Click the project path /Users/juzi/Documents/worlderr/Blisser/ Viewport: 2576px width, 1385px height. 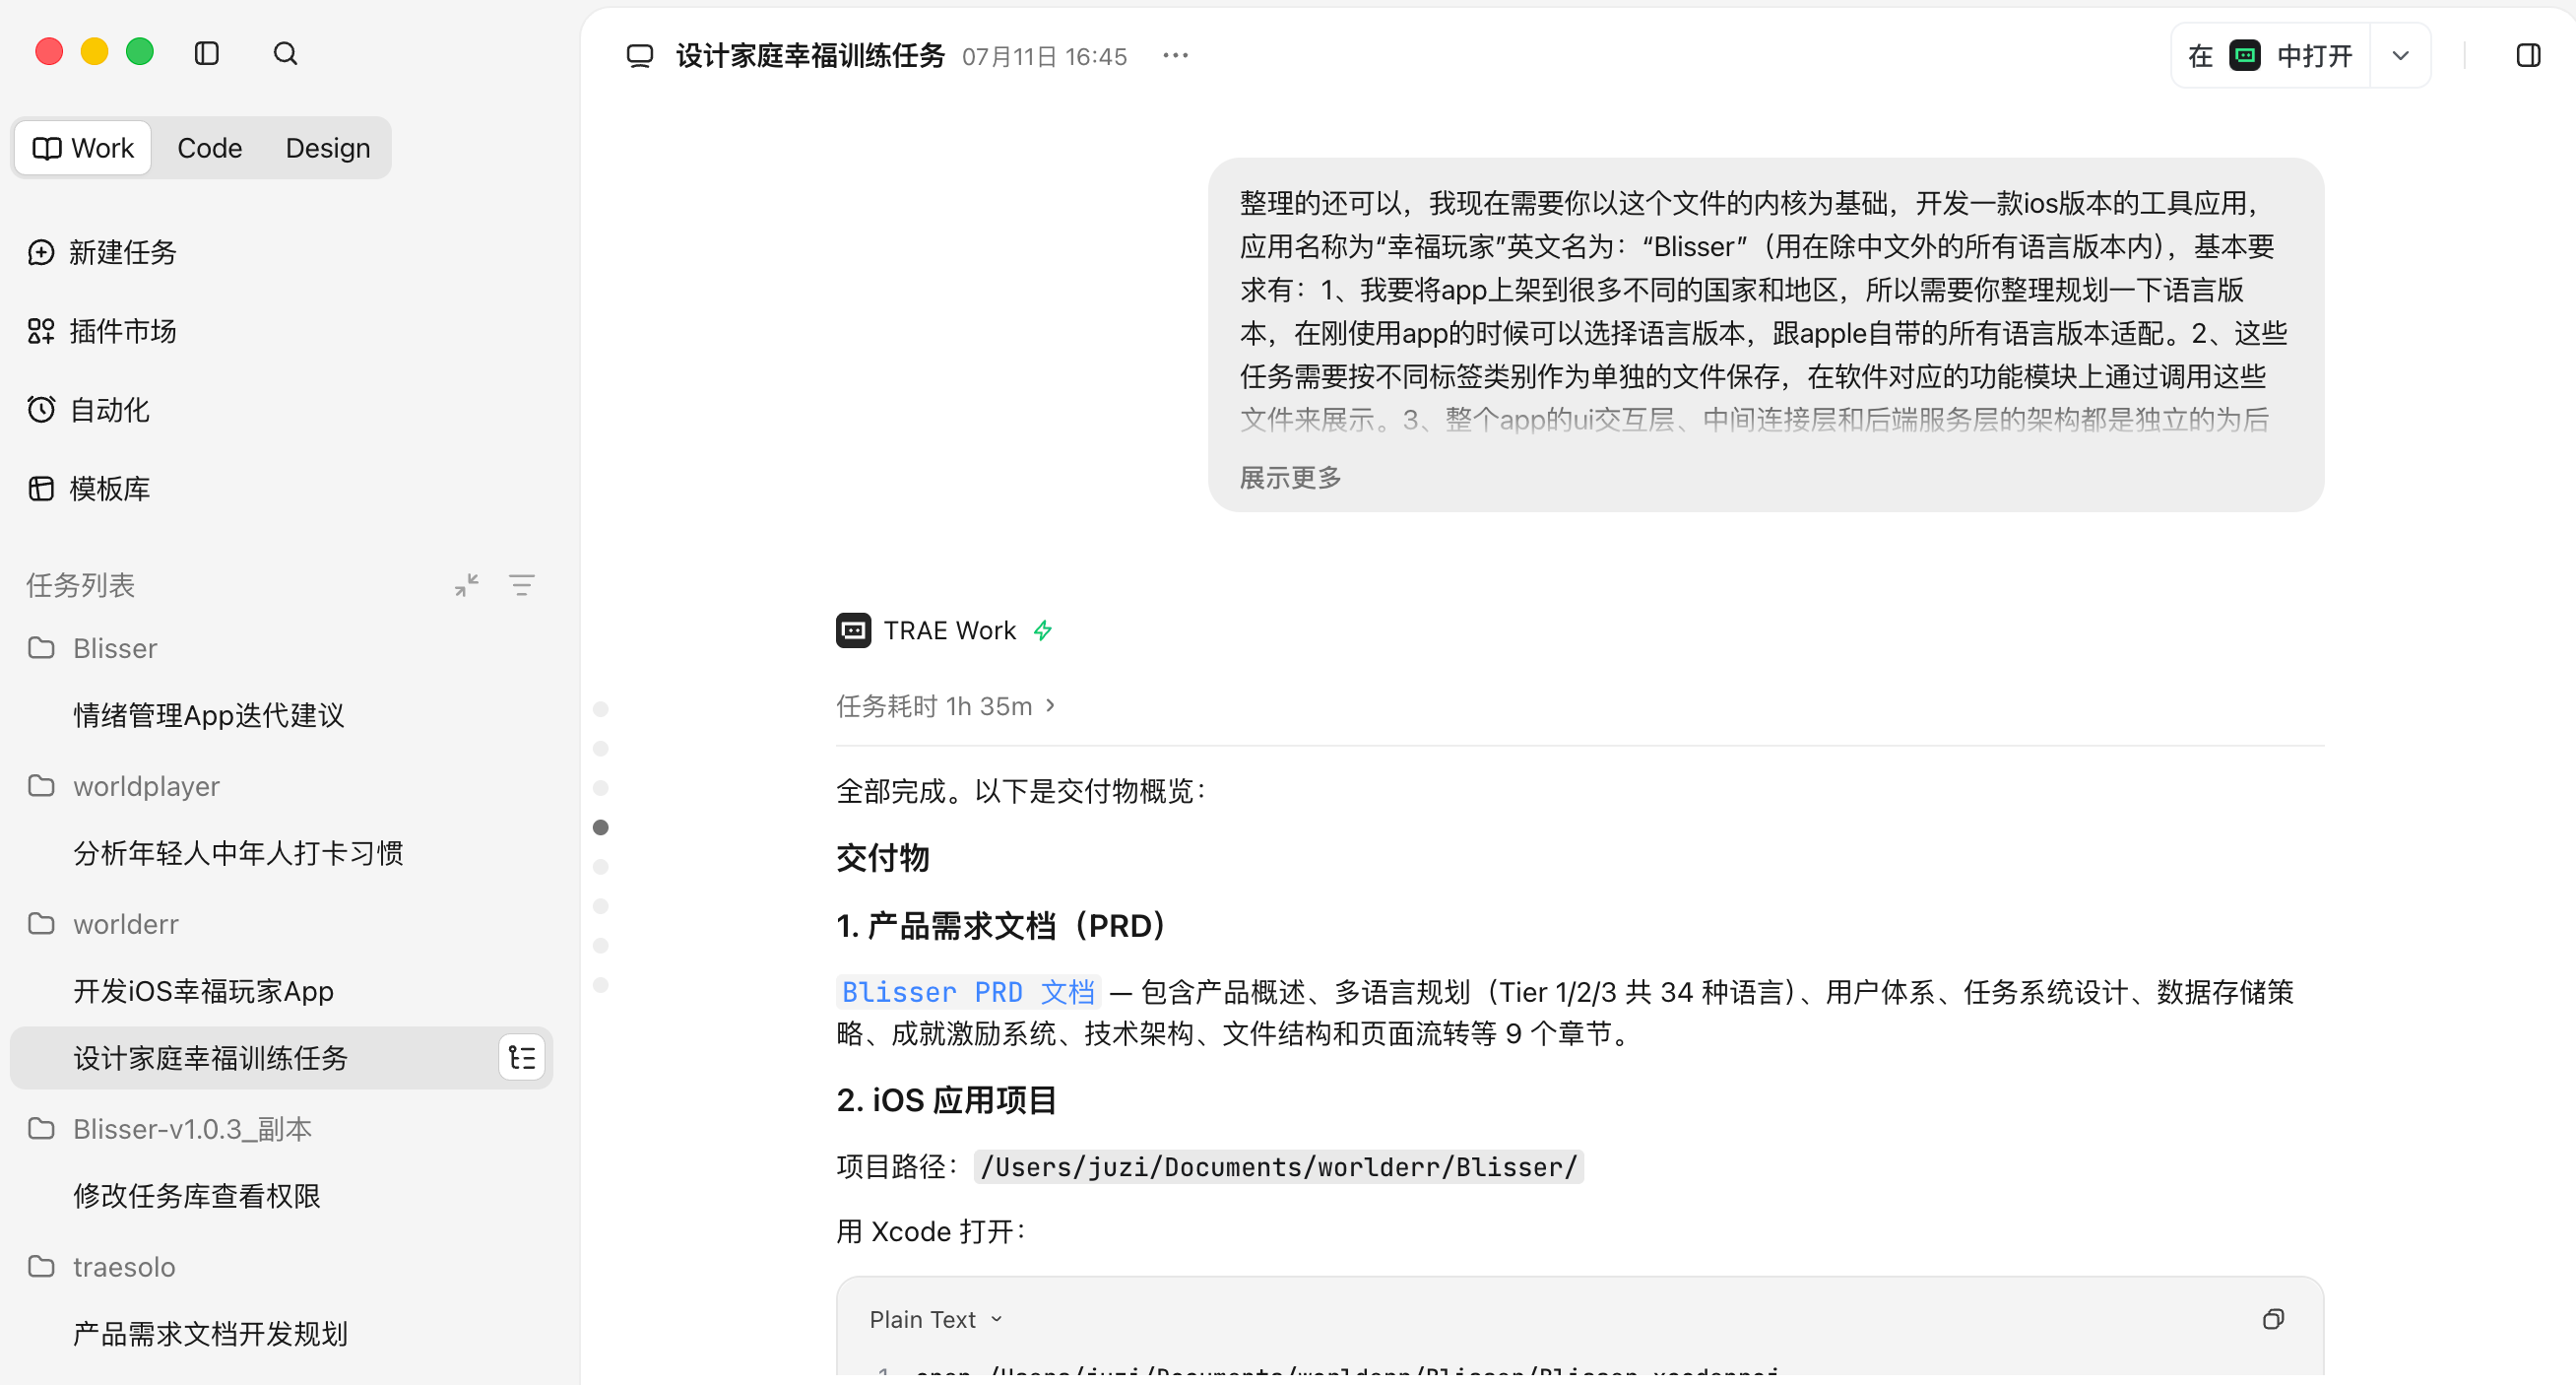pyautogui.click(x=1278, y=1167)
